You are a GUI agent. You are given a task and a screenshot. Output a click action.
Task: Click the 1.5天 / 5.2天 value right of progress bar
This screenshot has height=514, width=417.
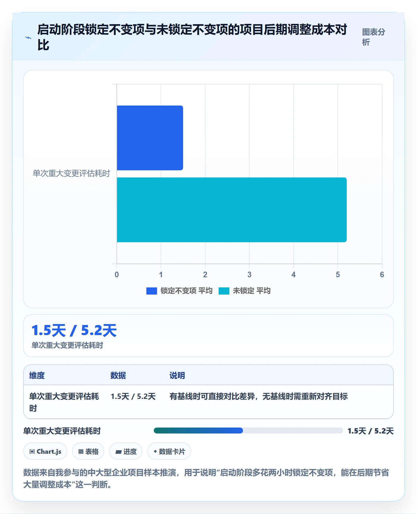click(371, 431)
